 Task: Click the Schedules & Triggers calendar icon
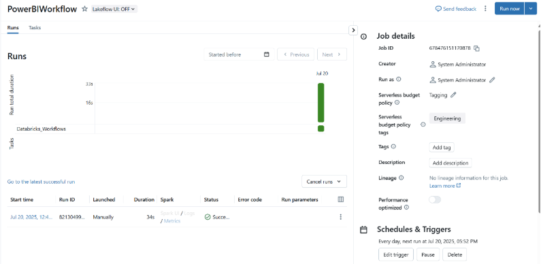(x=363, y=229)
